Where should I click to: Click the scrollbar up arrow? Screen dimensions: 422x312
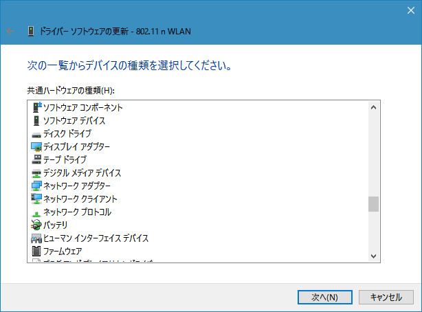[374, 107]
